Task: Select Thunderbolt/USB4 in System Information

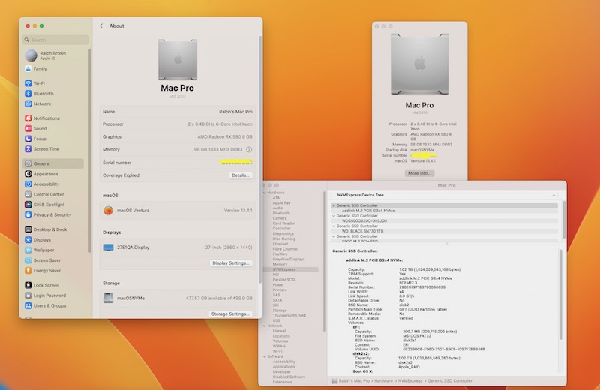Action: click(x=289, y=315)
